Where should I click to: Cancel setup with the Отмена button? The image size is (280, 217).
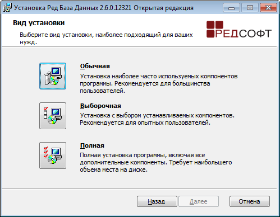[250, 201]
